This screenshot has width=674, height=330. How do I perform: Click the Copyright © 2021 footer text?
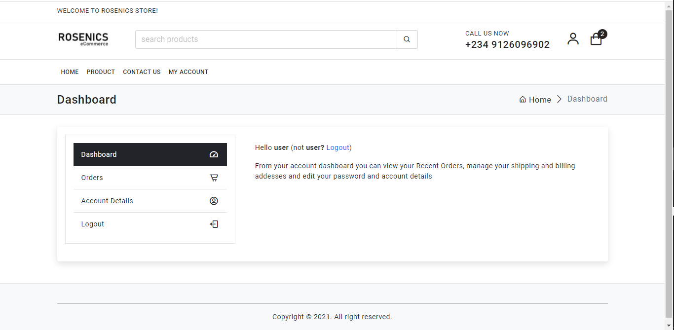click(332, 317)
